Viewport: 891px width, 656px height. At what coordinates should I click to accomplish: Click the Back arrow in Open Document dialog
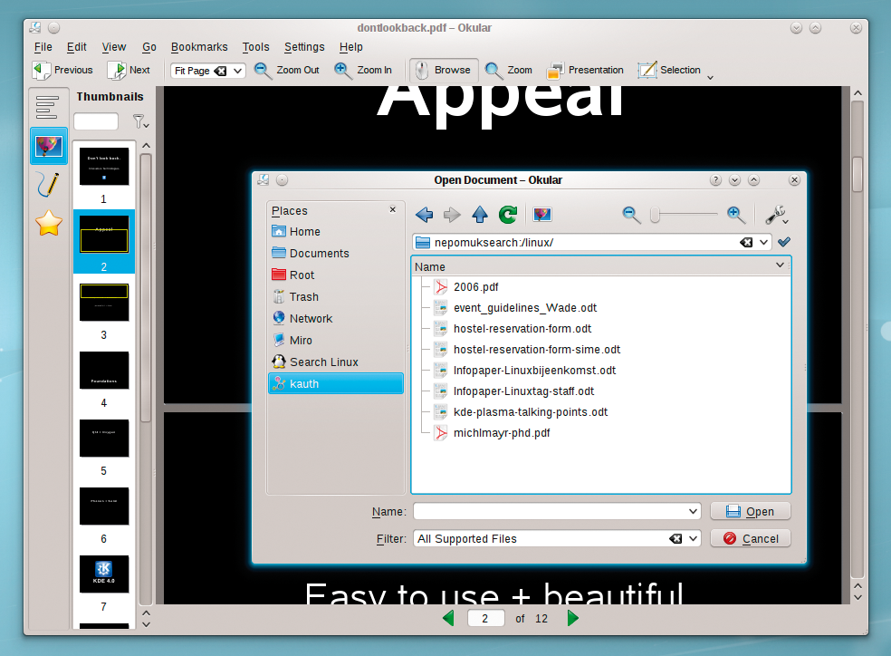point(424,215)
